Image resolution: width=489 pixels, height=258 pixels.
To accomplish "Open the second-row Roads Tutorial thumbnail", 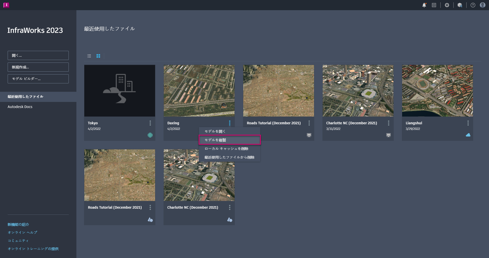I will click(x=120, y=175).
